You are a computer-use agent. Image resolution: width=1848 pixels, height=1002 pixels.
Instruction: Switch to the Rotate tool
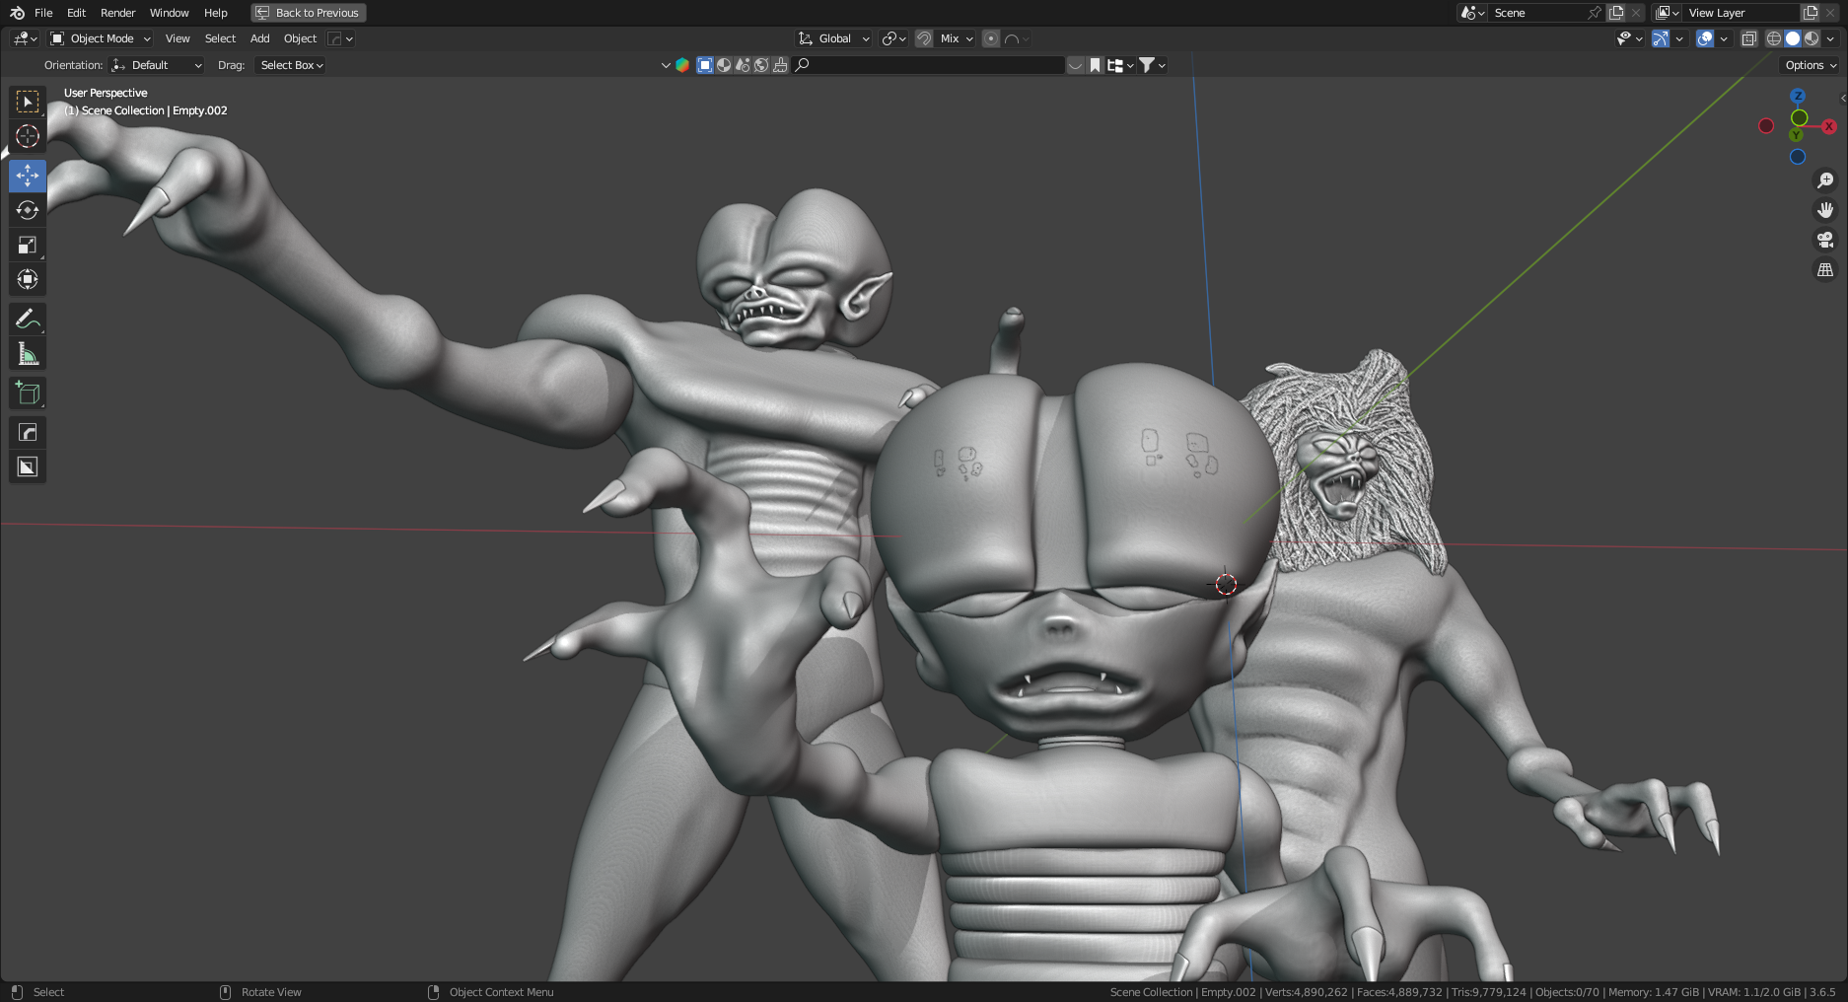[28, 210]
